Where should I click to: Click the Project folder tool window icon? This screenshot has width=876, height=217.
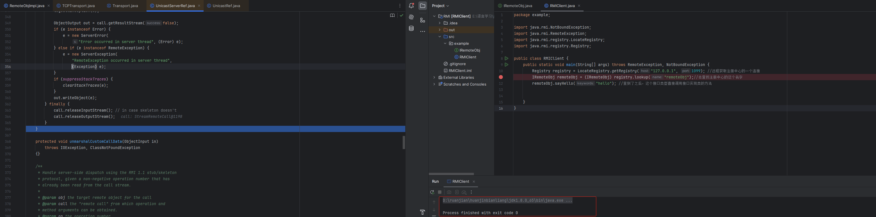[422, 6]
